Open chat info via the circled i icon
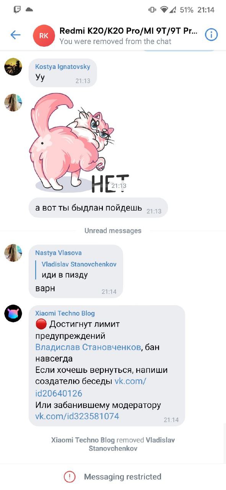226x490 pixels. coord(211,35)
